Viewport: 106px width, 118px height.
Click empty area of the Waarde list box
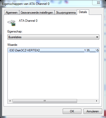tap(53, 76)
